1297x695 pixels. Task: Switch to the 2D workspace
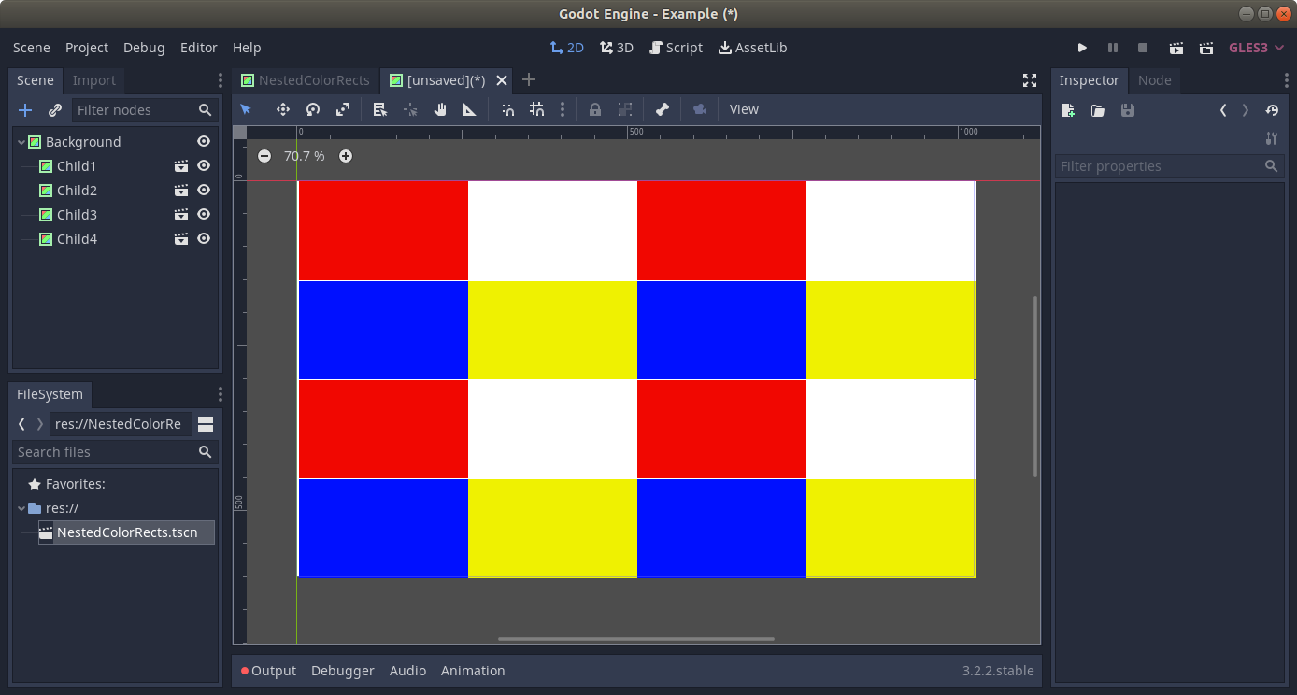point(567,48)
